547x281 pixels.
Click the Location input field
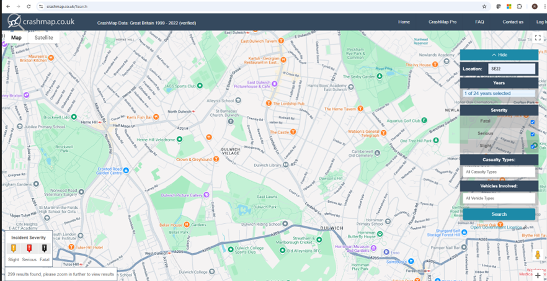[511, 69]
